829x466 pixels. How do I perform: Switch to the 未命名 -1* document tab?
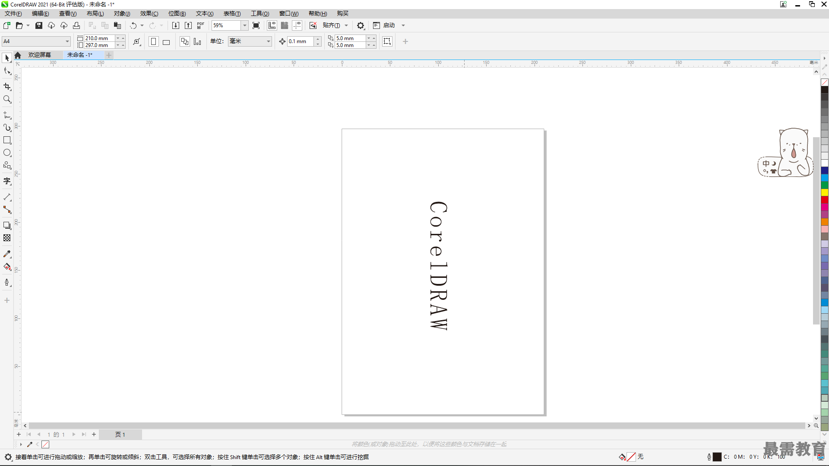pyautogui.click(x=80, y=55)
